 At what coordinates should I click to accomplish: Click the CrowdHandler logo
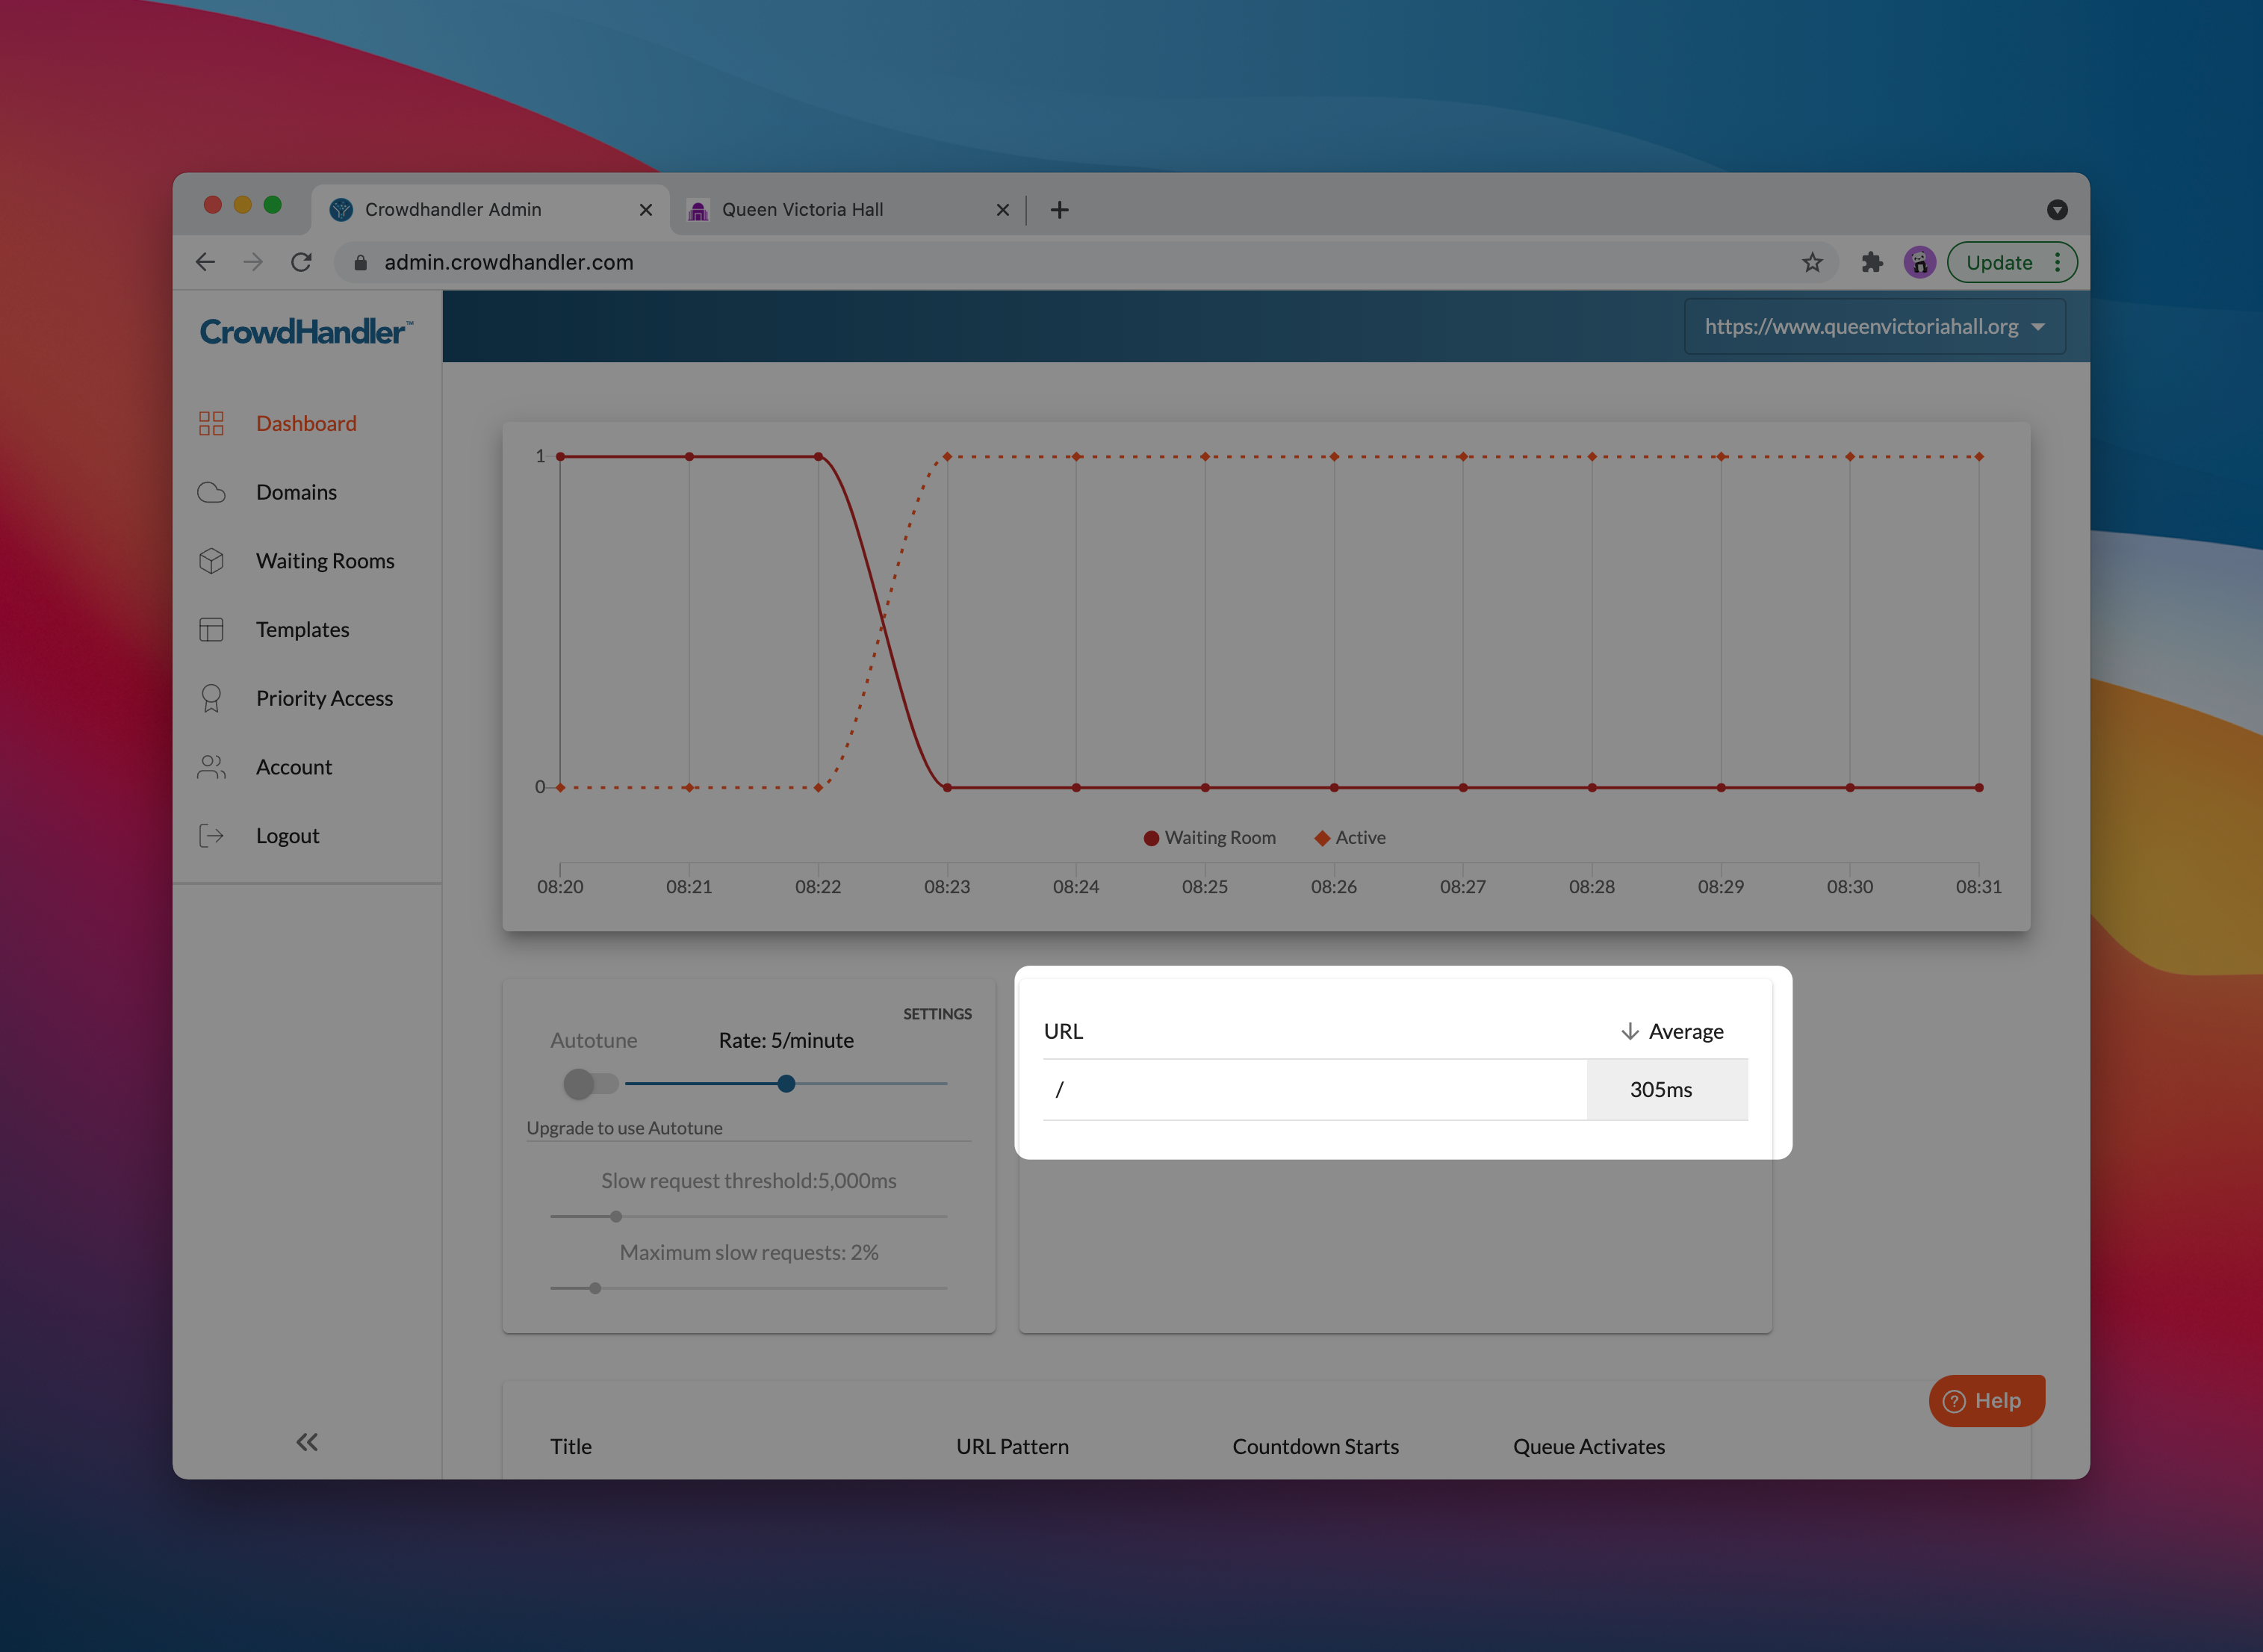point(306,331)
